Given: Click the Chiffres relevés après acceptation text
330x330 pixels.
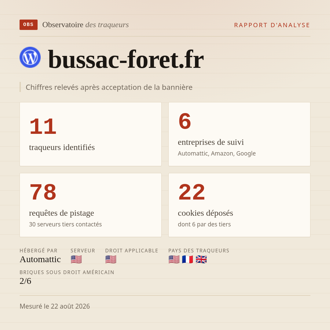Looking at the screenshot, I should point(109,87).
